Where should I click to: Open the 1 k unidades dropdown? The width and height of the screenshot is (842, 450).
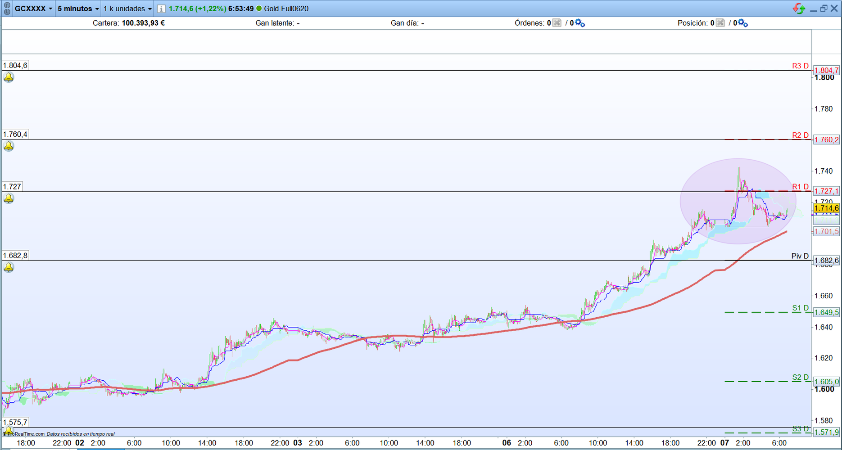click(x=127, y=9)
